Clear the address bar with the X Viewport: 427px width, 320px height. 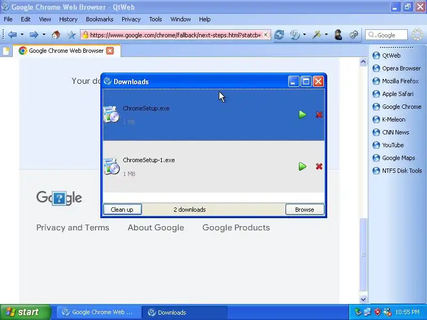(x=266, y=35)
